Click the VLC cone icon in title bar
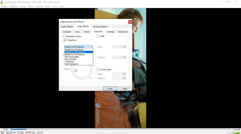Screen dimensions: 241x134 coord(2,2)
